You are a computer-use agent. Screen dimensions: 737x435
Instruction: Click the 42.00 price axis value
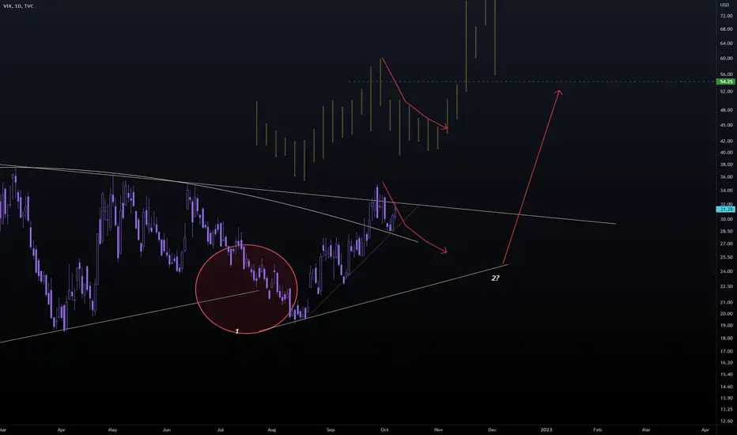726,141
